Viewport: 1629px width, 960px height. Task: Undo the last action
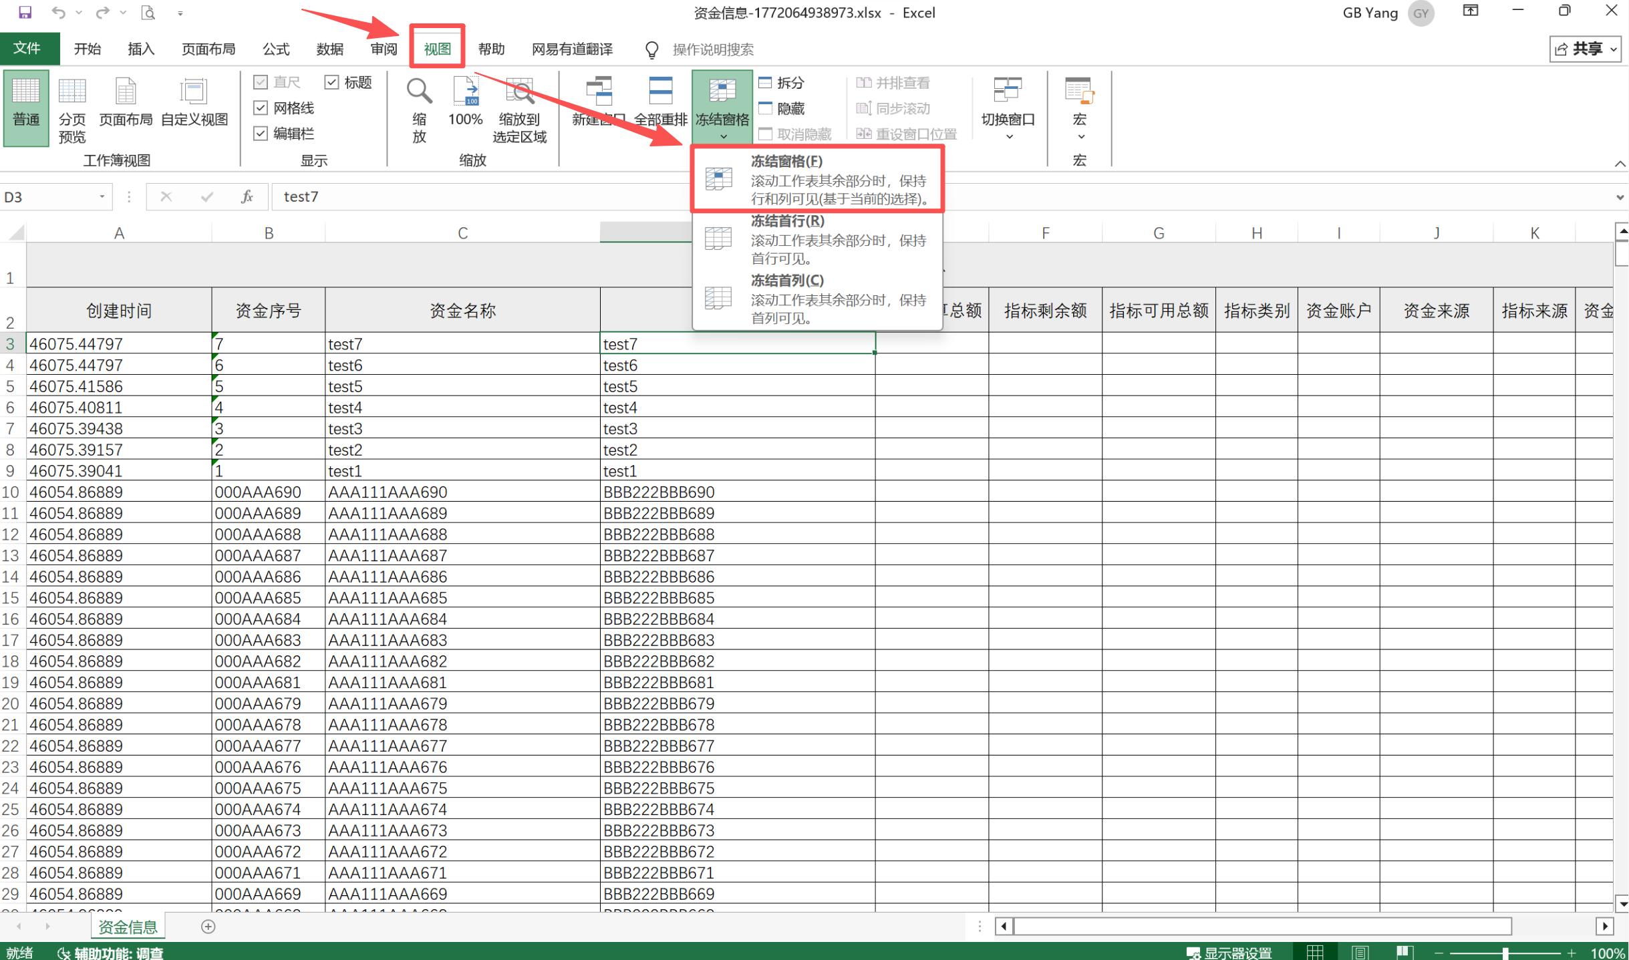coord(58,12)
